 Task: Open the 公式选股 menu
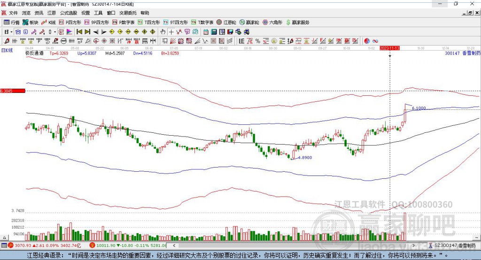69,13
